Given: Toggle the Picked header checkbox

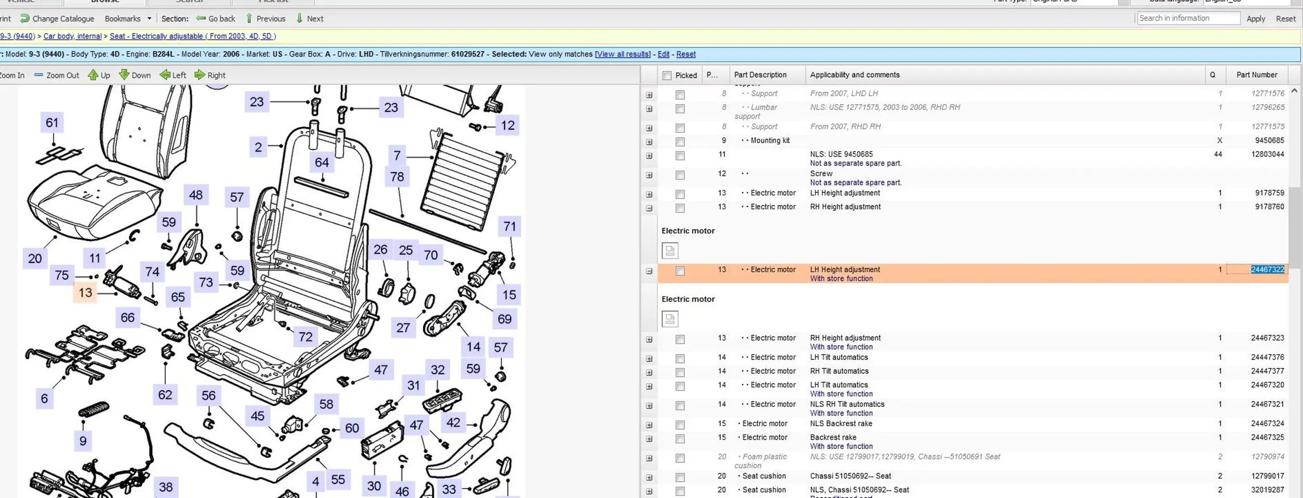Looking at the screenshot, I should tap(667, 76).
